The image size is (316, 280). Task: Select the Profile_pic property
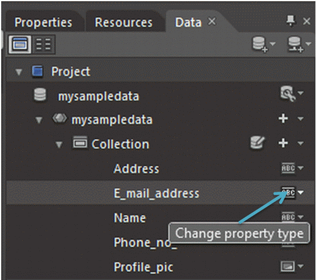[x=143, y=267]
